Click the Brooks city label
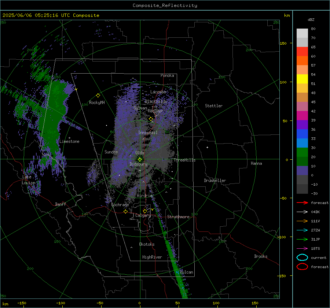The width and height of the screenshot is (330, 308). coord(261,256)
